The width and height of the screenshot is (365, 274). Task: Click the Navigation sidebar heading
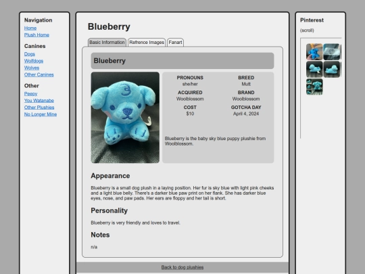coord(38,20)
